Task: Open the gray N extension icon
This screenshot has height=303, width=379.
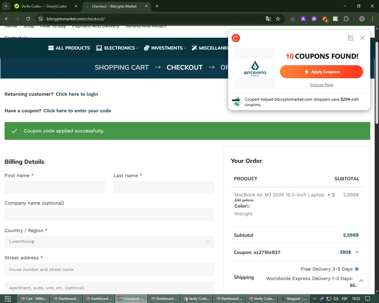Action: (335, 19)
